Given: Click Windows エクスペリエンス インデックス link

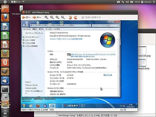Looking at the screenshot, I should tap(93, 55).
